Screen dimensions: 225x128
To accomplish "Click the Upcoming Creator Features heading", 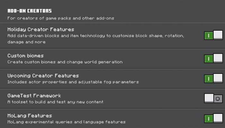I will (43, 76).
